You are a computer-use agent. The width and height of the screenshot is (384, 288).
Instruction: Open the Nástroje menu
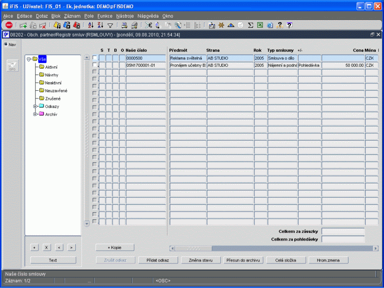(x=125, y=16)
